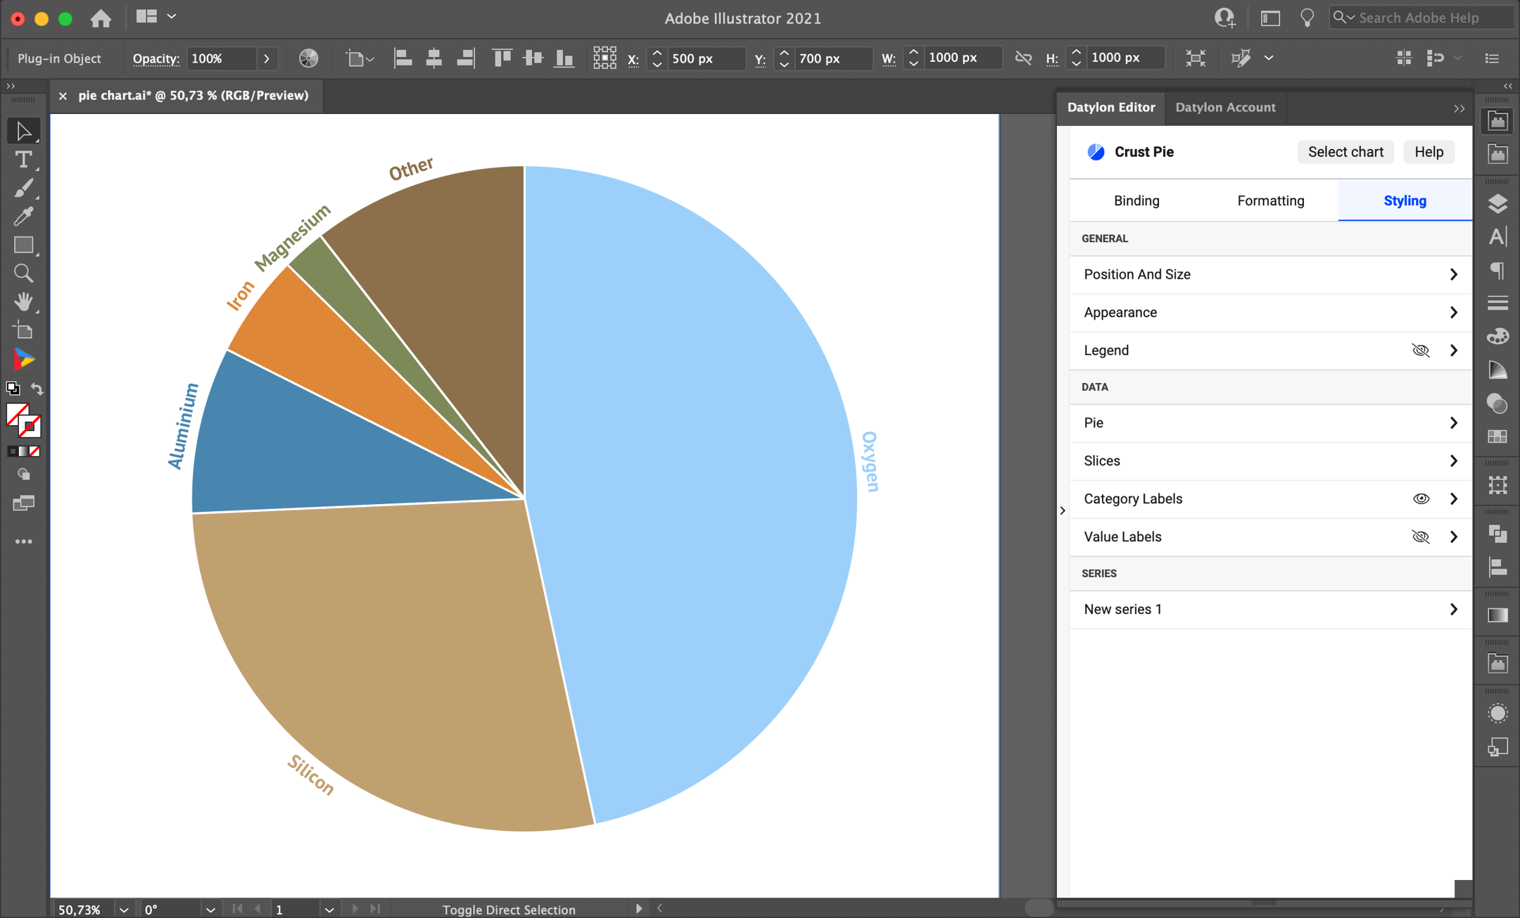Select the Hand tool

tap(23, 302)
